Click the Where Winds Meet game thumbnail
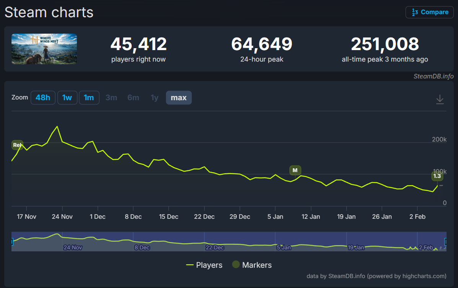Image resolution: width=458 pixels, height=288 pixels. coord(44,49)
